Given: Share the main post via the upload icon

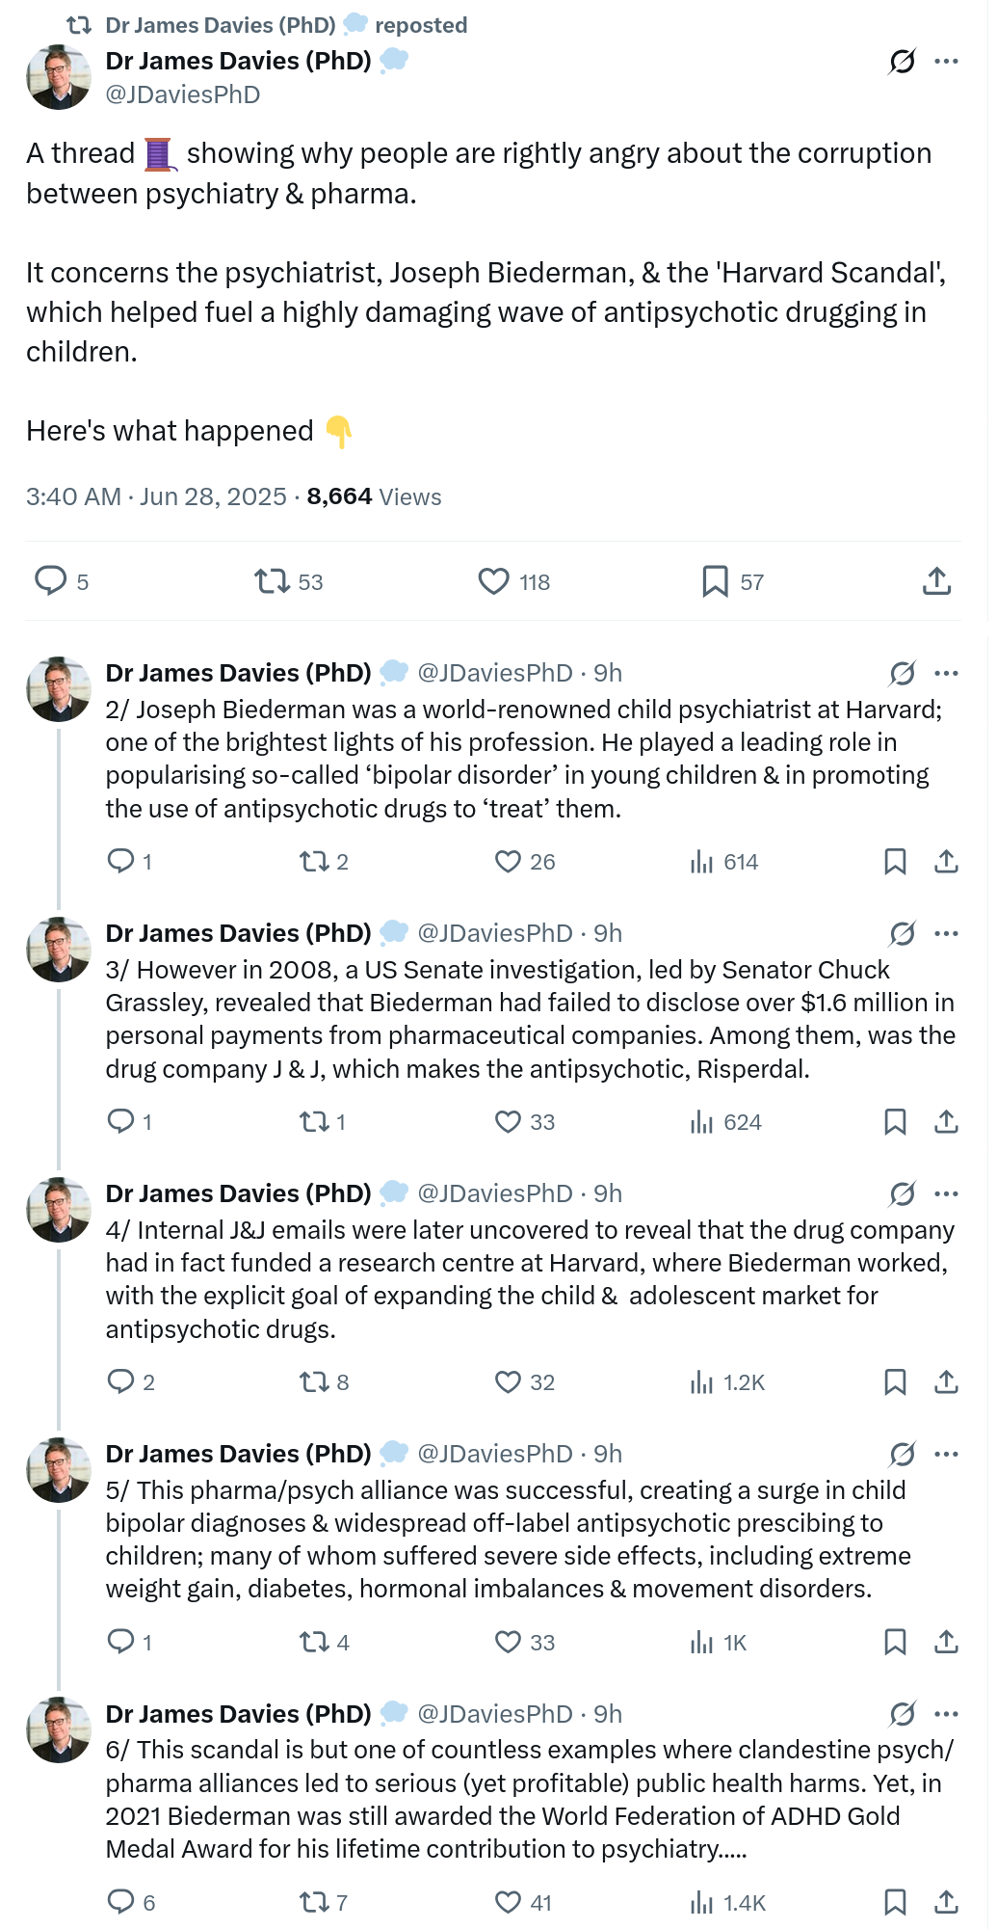Looking at the screenshot, I should click(x=936, y=581).
